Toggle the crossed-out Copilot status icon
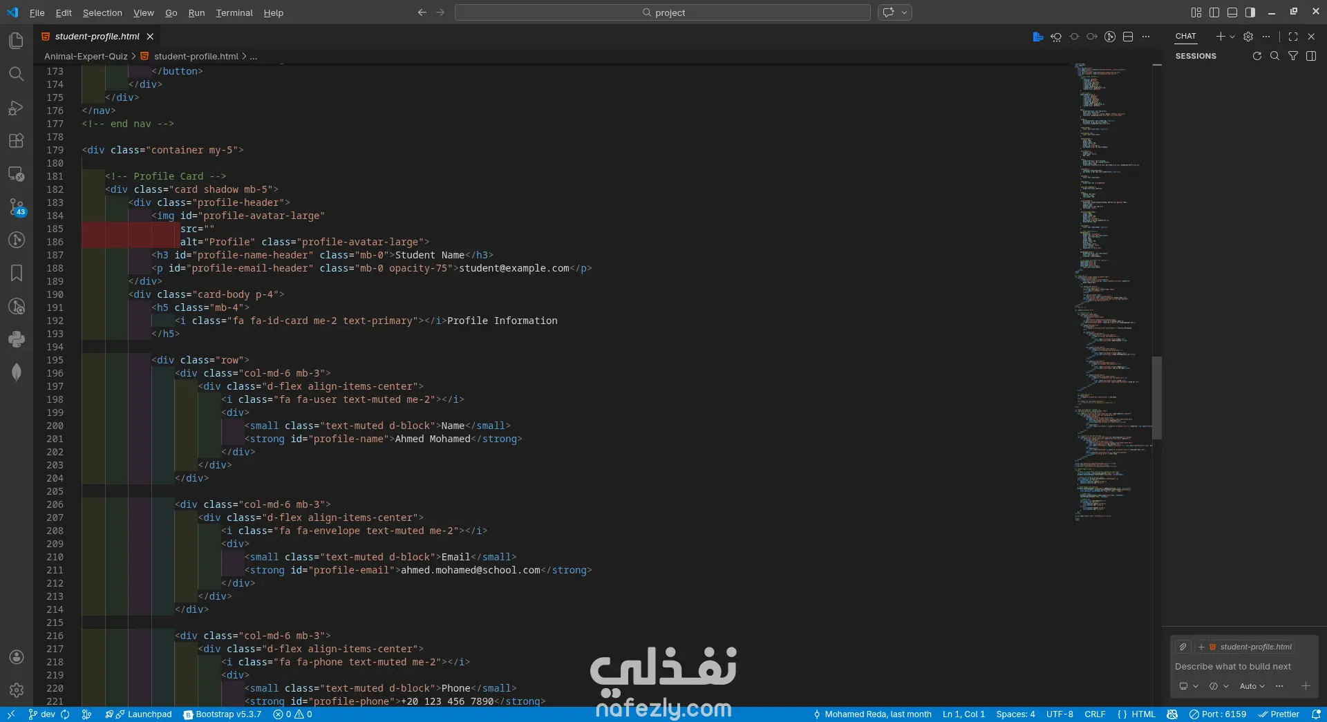Screen dimensions: 1327x722 pos(1172,714)
